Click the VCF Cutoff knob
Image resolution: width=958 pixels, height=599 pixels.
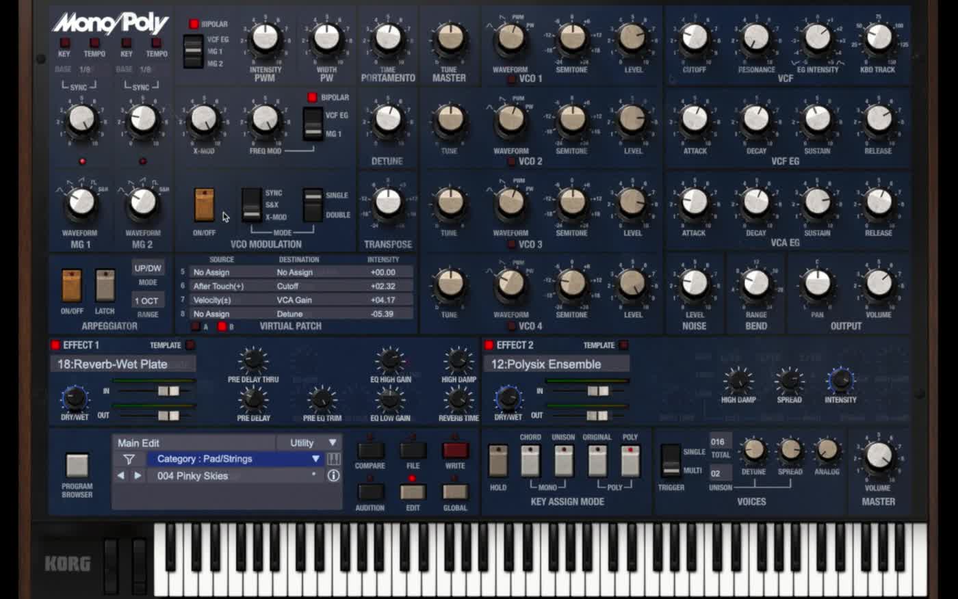pyautogui.click(x=695, y=38)
